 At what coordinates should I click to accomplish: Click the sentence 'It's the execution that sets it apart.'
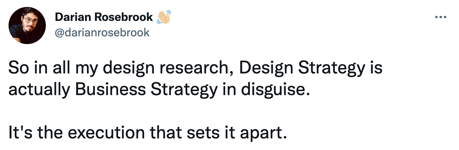tap(147, 133)
